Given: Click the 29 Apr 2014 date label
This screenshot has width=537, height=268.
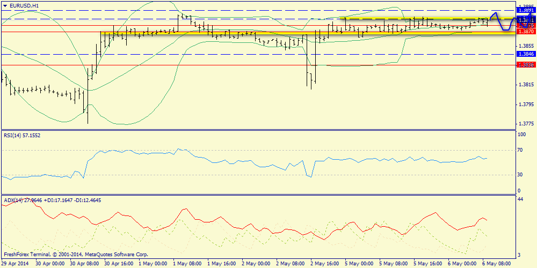Looking at the screenshot, I should point(15,264).
